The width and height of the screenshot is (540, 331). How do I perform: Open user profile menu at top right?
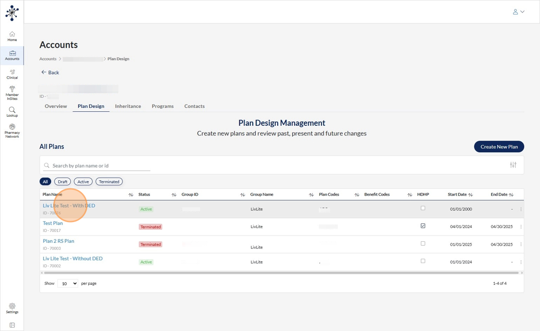[518, 12]
